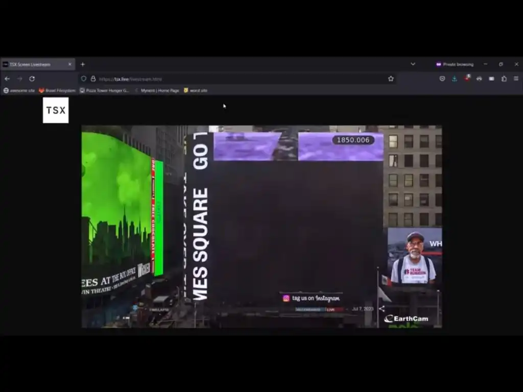The height and width of the screenshot is (392, 523).
Task: Minimize the Firefox window
Action: [x=485, y=64]
